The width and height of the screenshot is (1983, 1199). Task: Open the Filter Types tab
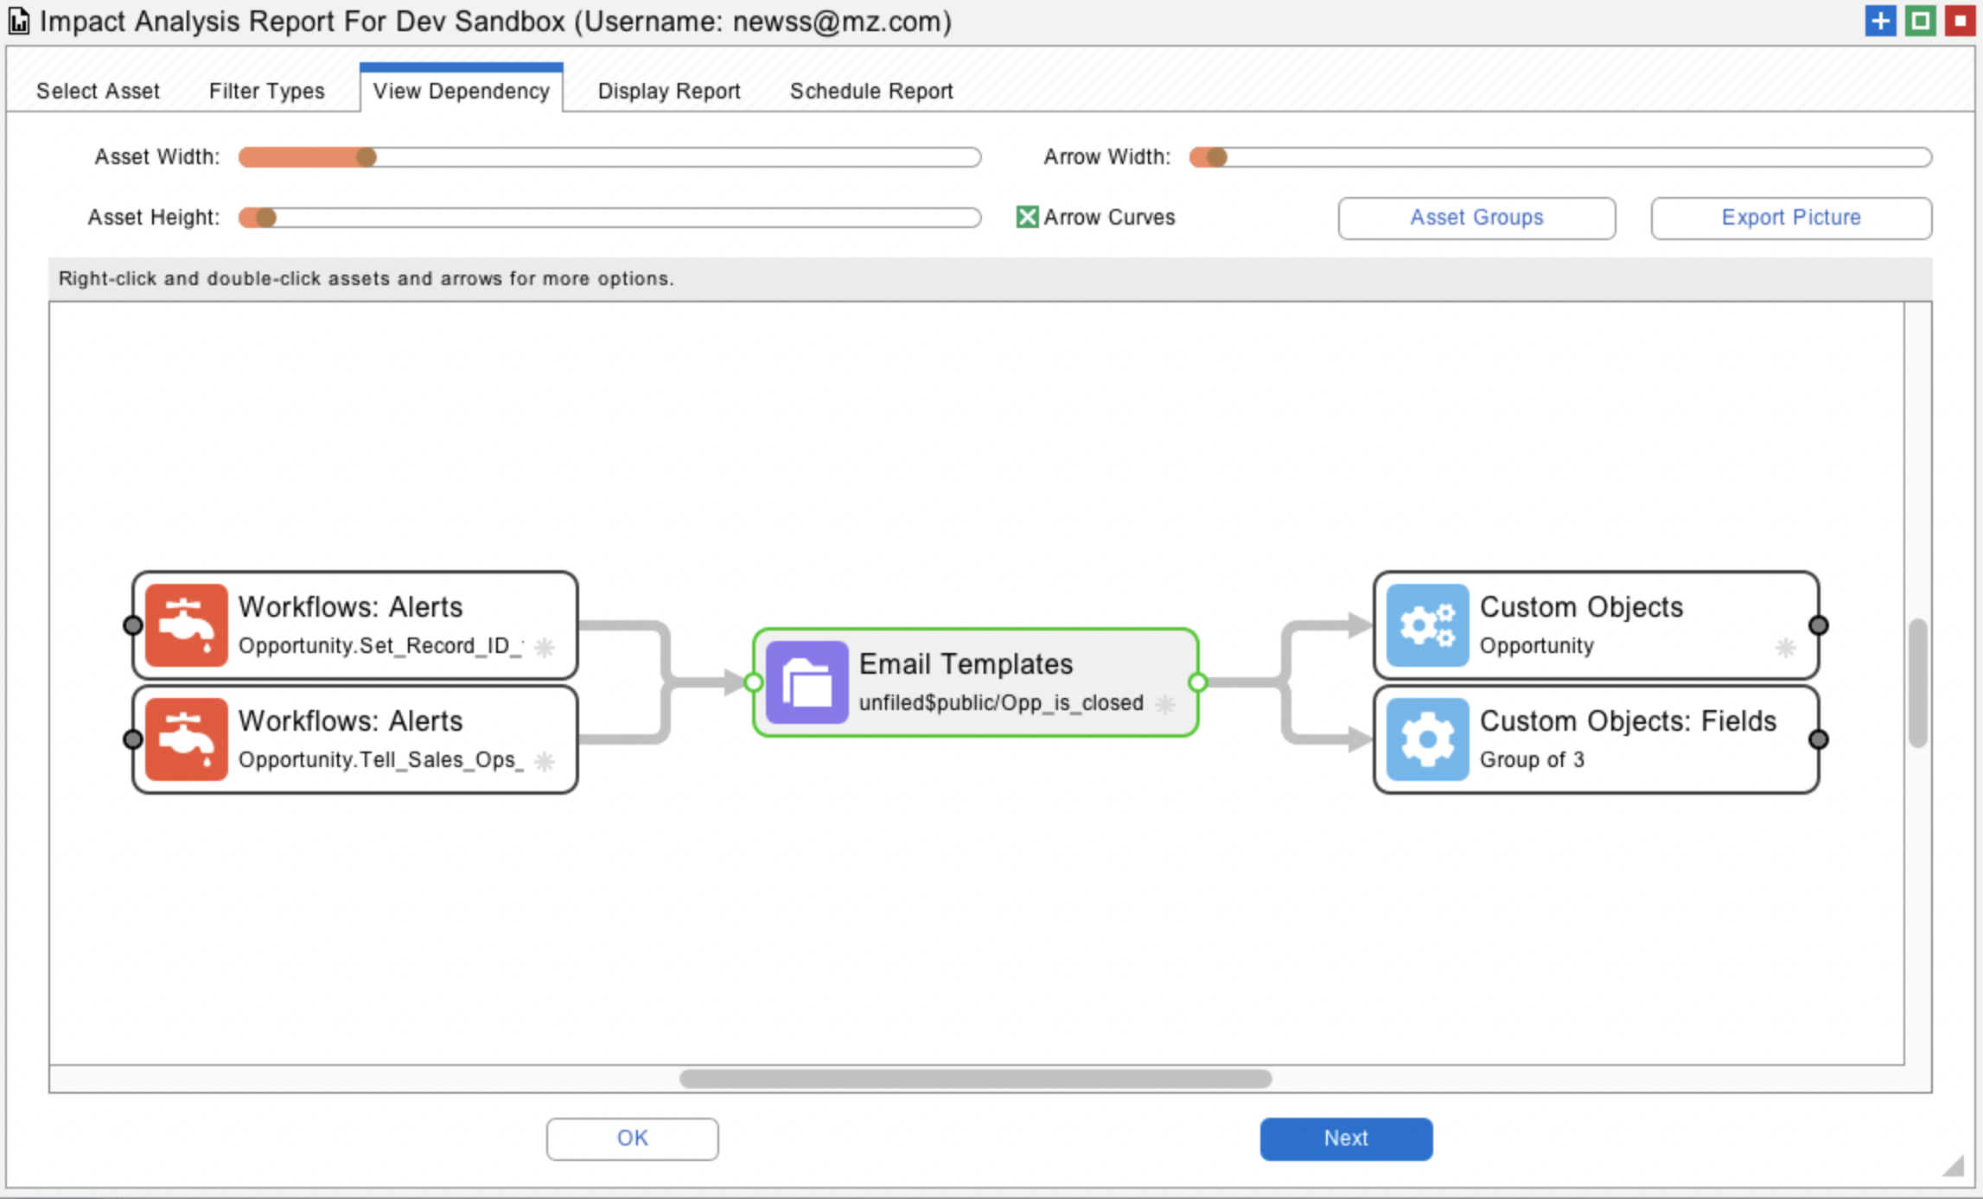point(266,91)
